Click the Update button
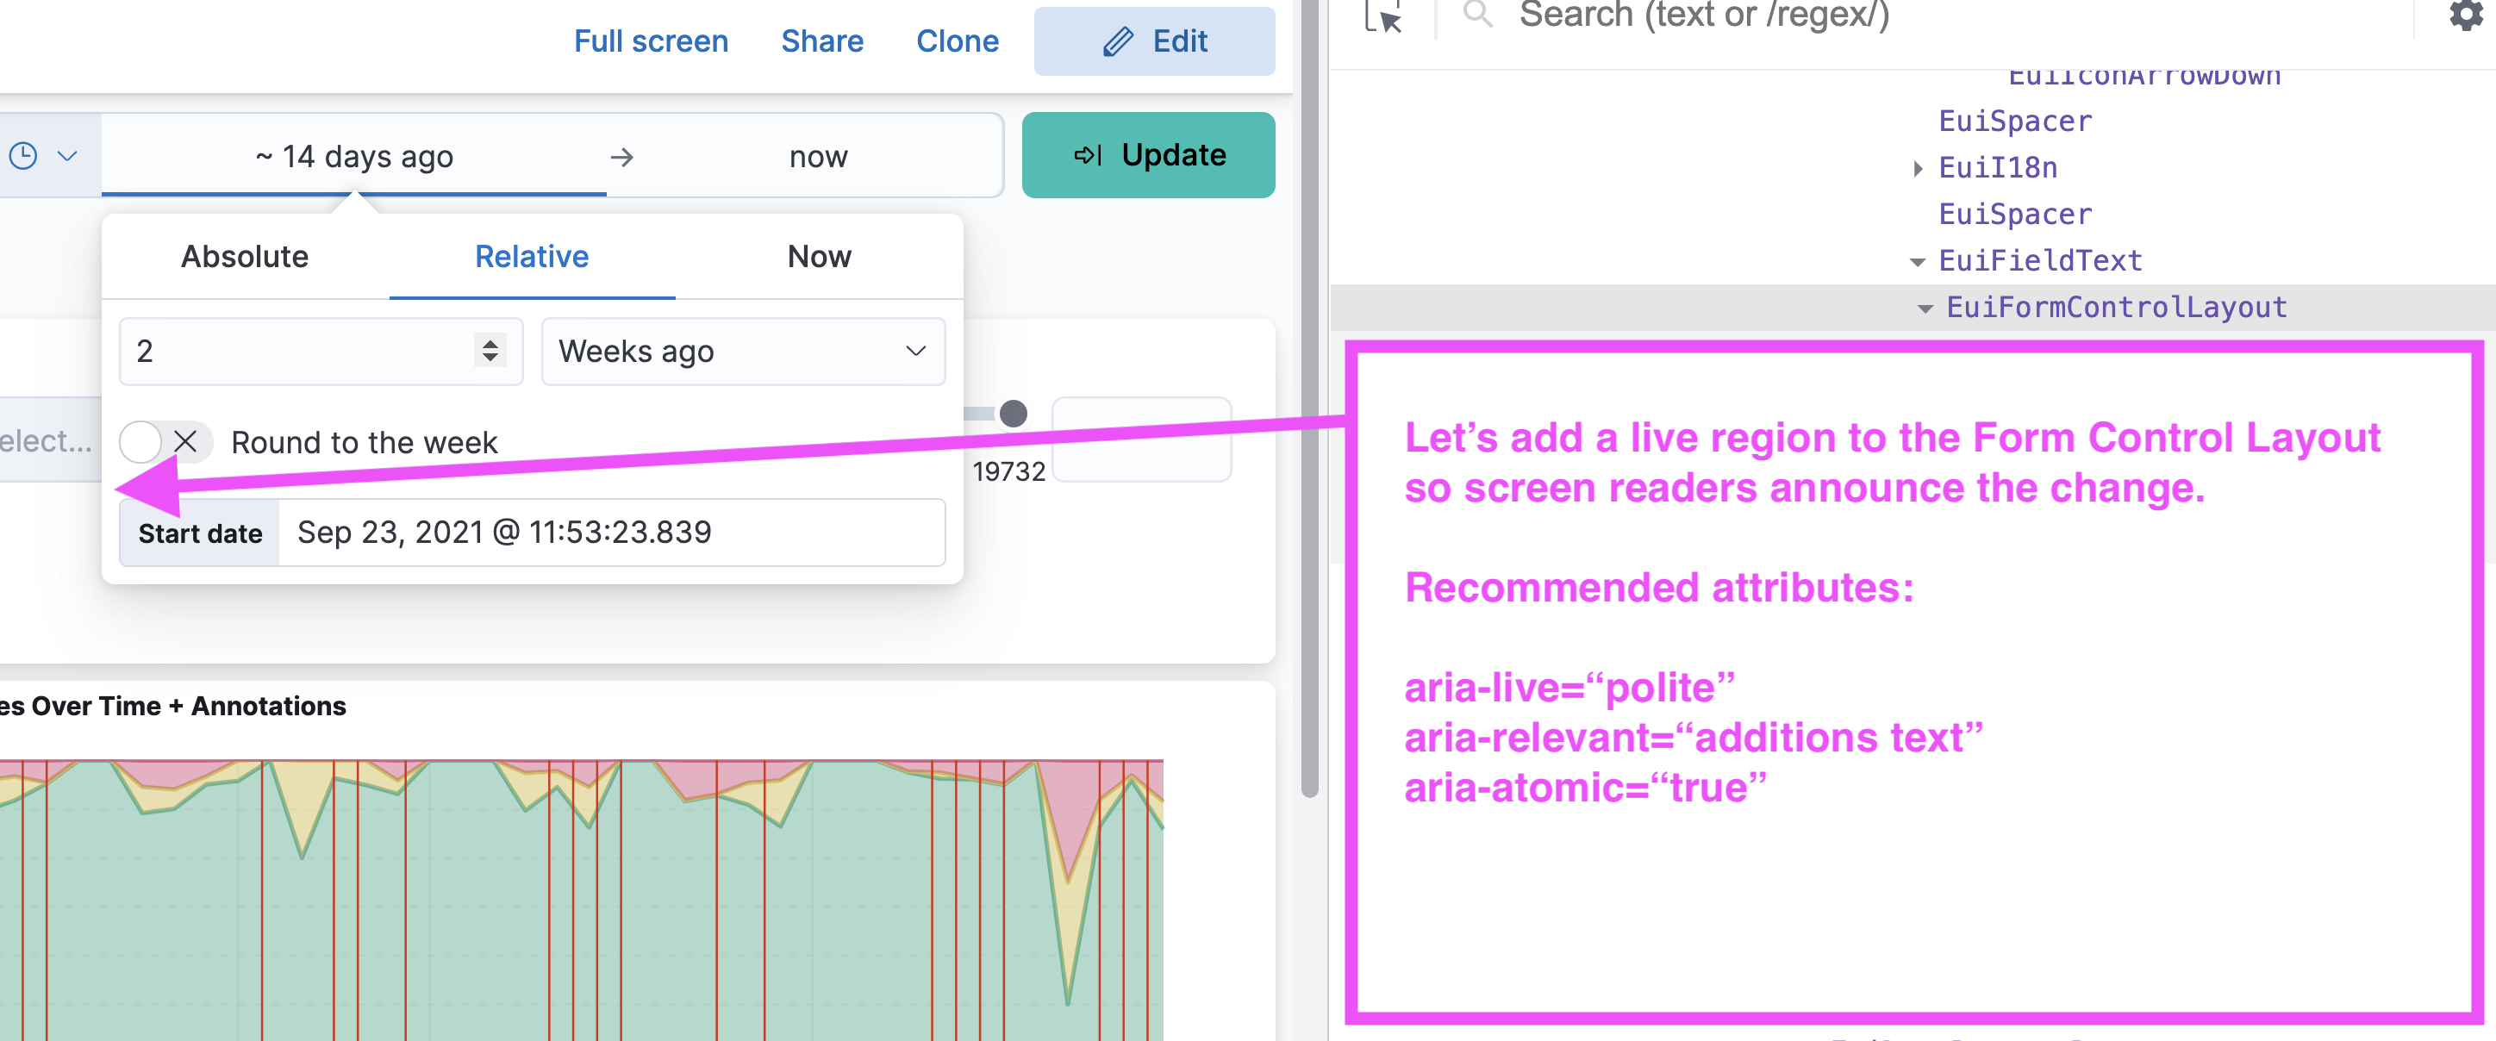2496x1041 pixels. click(1149, 154)
